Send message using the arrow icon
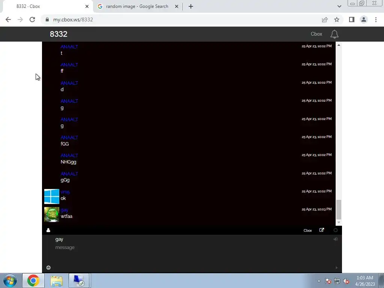Viewport: 384px width, 288px height. [336, 268]
